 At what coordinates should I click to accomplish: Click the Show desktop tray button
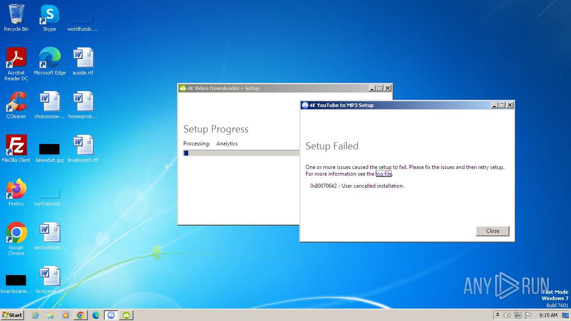pos(566,315)
